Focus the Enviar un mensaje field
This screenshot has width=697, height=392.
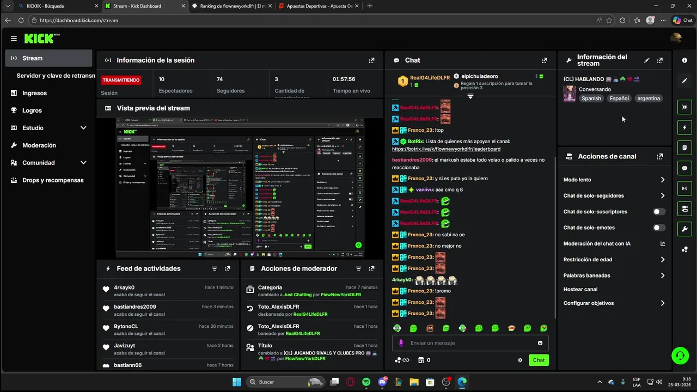click(x=470, y=343)
